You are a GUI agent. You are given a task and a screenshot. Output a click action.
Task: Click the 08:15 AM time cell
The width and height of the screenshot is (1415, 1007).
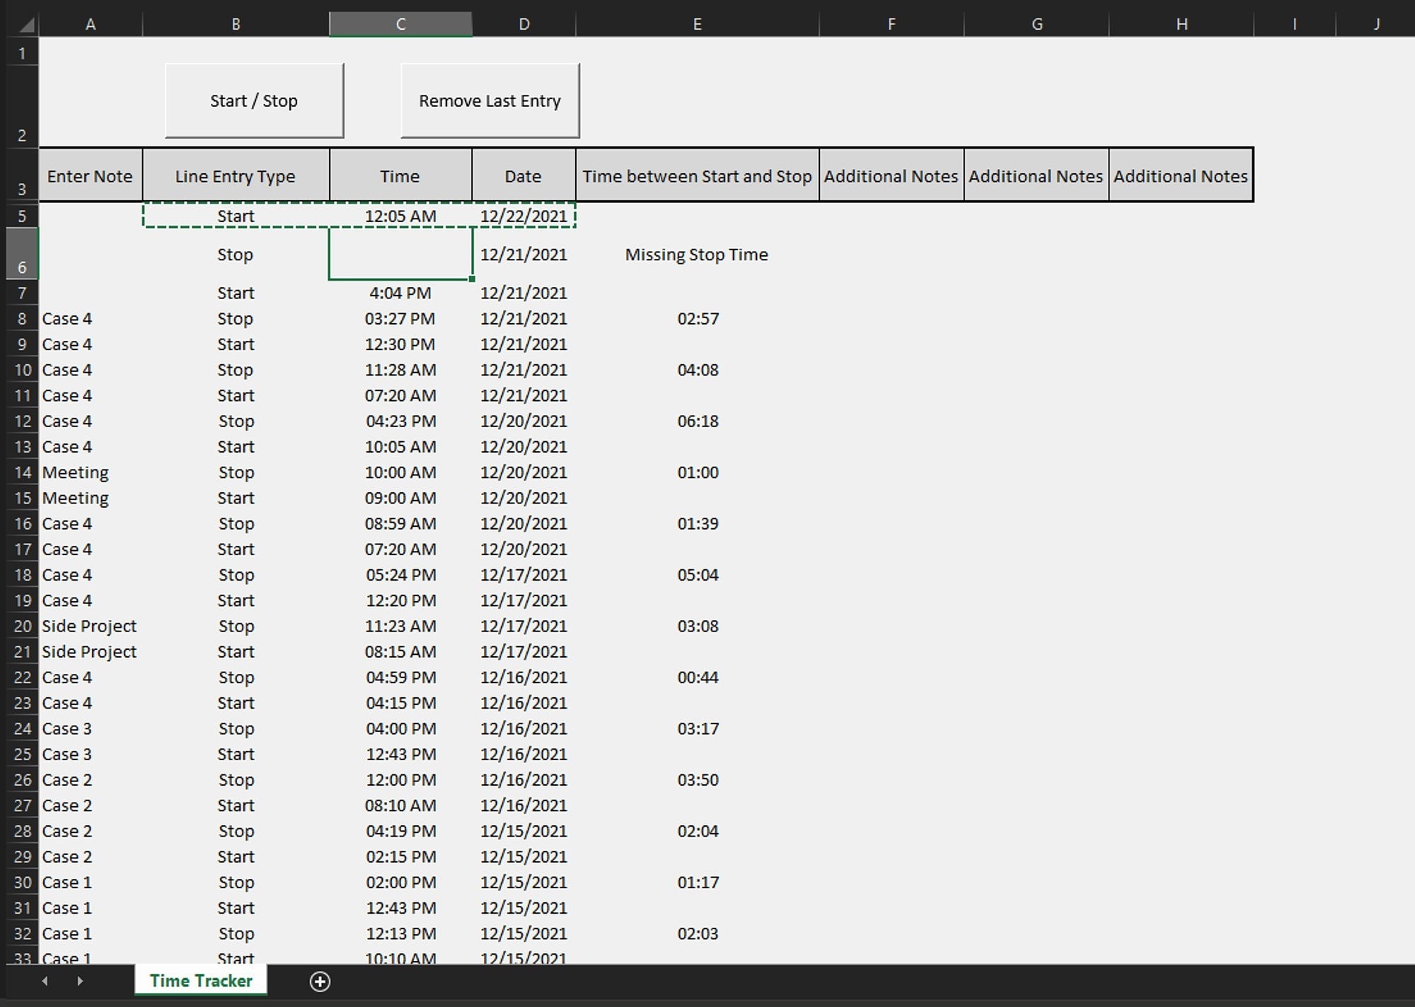pos(400,651)
